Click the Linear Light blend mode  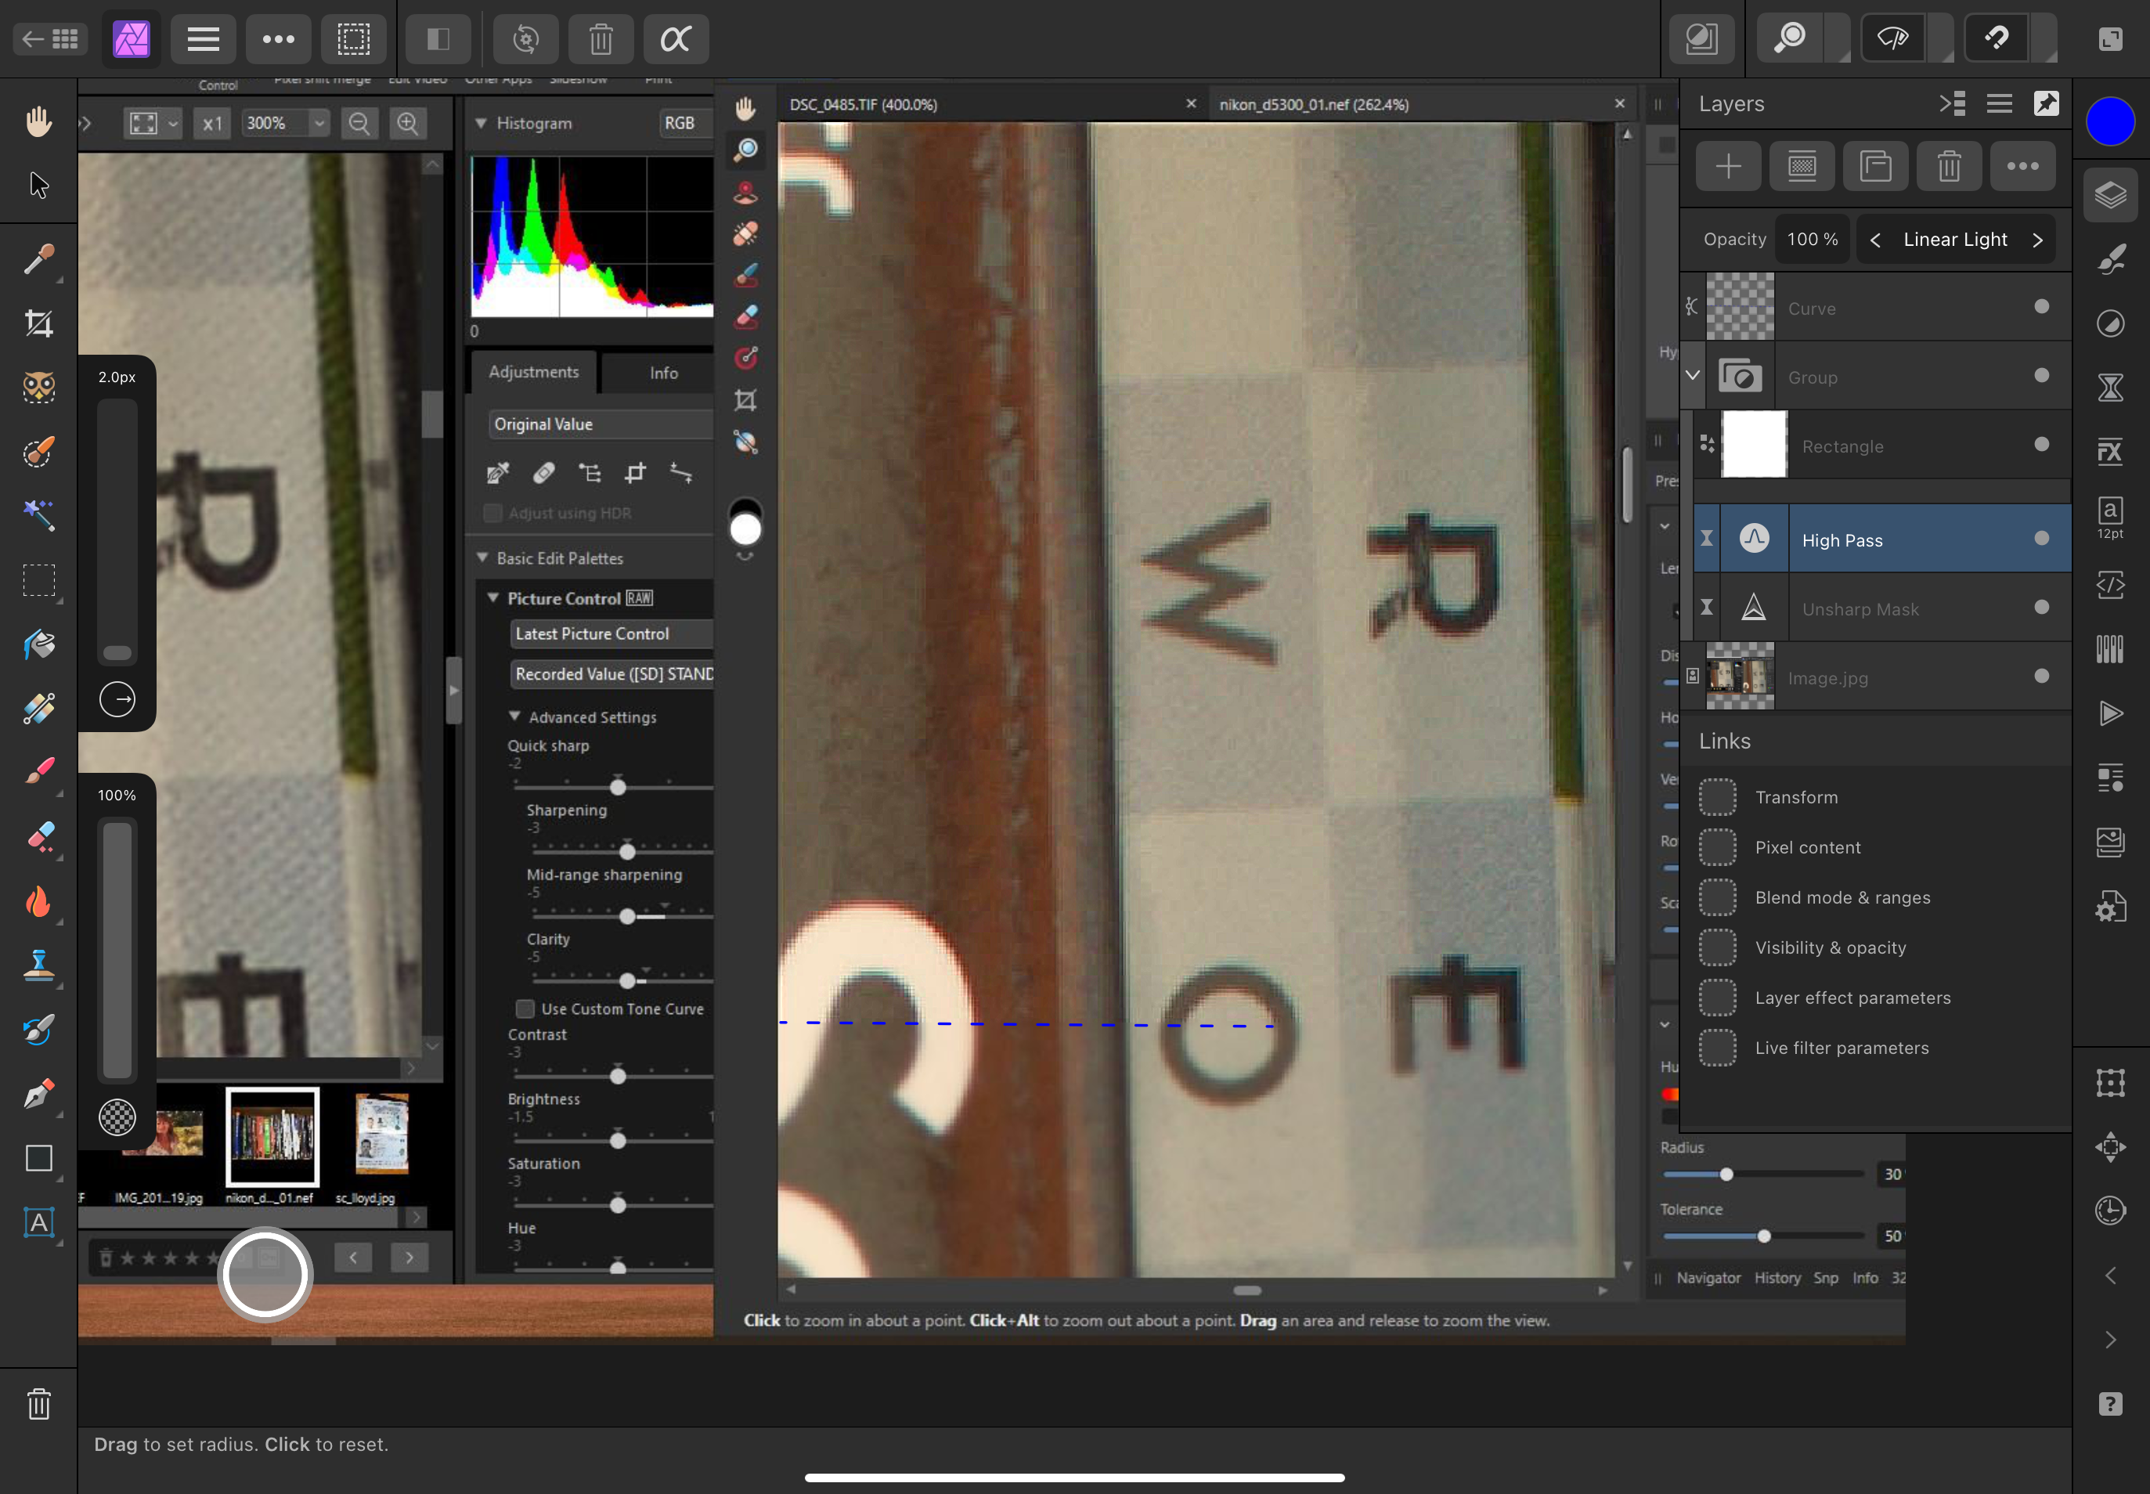1954,240
